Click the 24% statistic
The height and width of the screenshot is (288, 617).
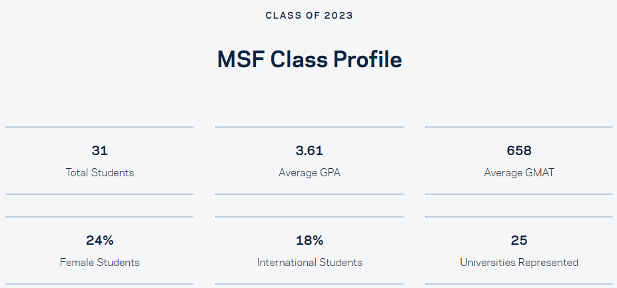coord(99,240)
